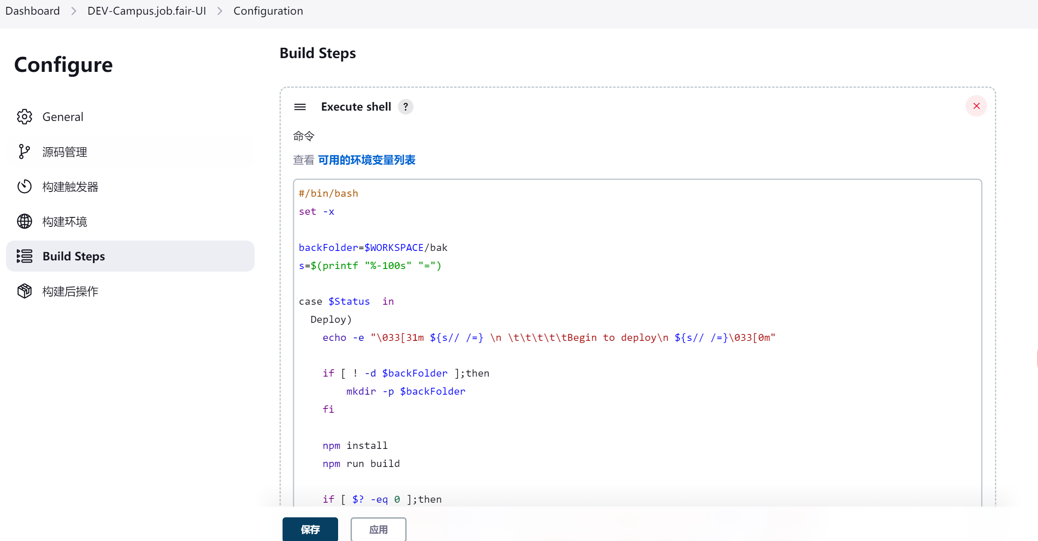The height and width of the screenshot is (541, 1038).
Task: Click the 'fi' line in editor
Action: pyautogui.click(x=328, y=409)
